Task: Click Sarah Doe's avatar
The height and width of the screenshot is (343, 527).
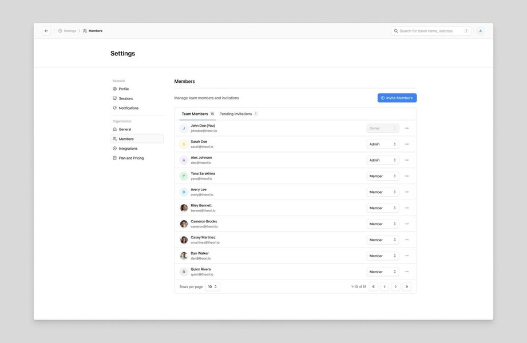Action: 184,144
